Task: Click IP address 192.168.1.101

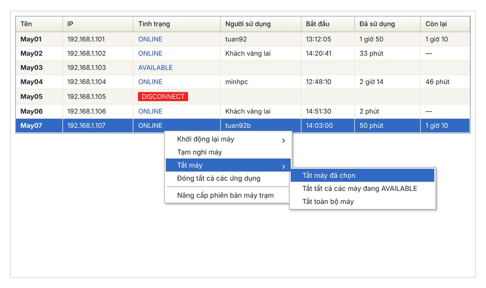Action: (x=86, y=40)
